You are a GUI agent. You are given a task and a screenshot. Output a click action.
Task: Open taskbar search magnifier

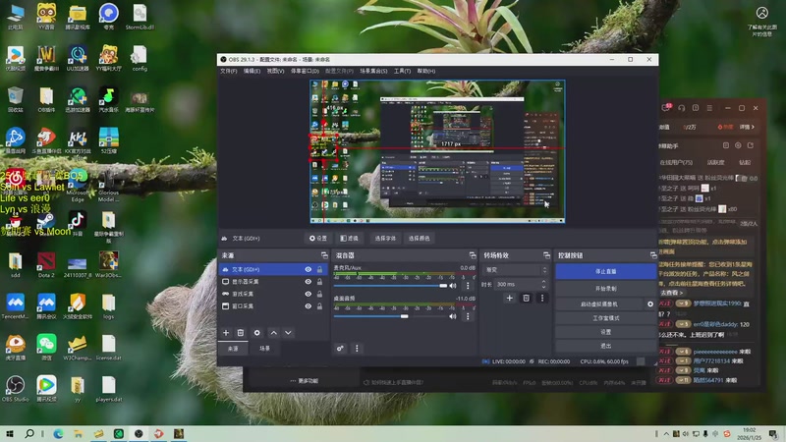click(29, 433)
